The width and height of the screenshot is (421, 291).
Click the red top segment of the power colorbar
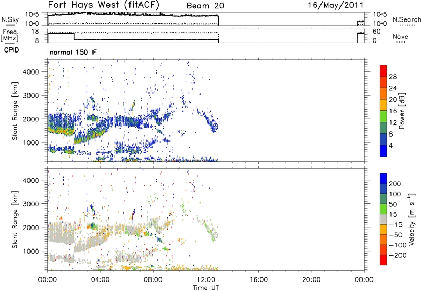(x=384, y=70)
